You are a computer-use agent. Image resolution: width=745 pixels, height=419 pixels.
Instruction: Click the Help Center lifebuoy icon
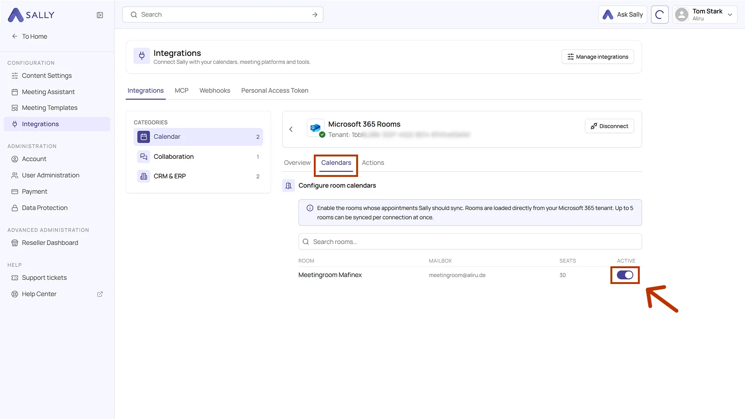[15, 294]
